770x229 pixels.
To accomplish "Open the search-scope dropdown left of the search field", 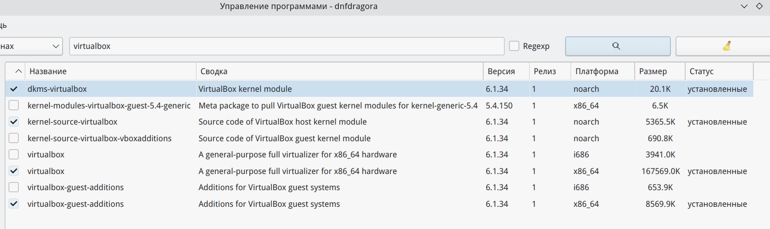I will [30, 46].
